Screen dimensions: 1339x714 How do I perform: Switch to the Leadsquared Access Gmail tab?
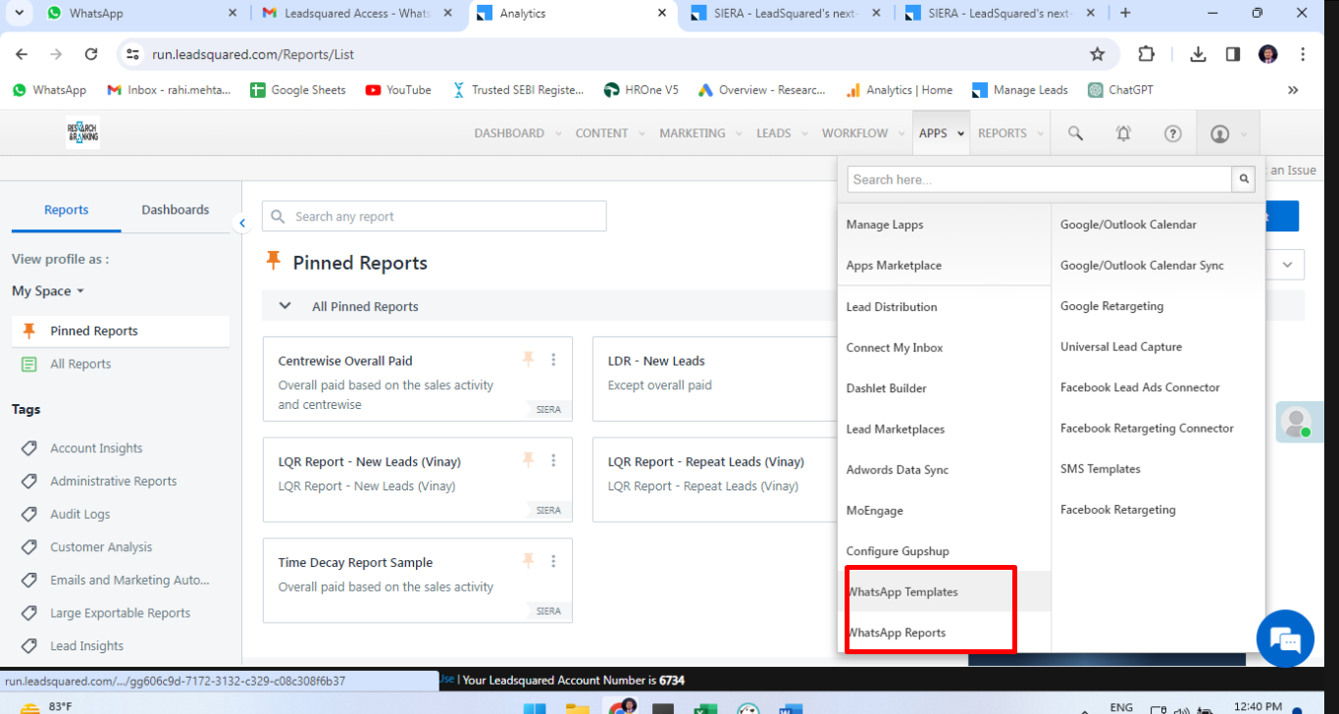(357, 14)
